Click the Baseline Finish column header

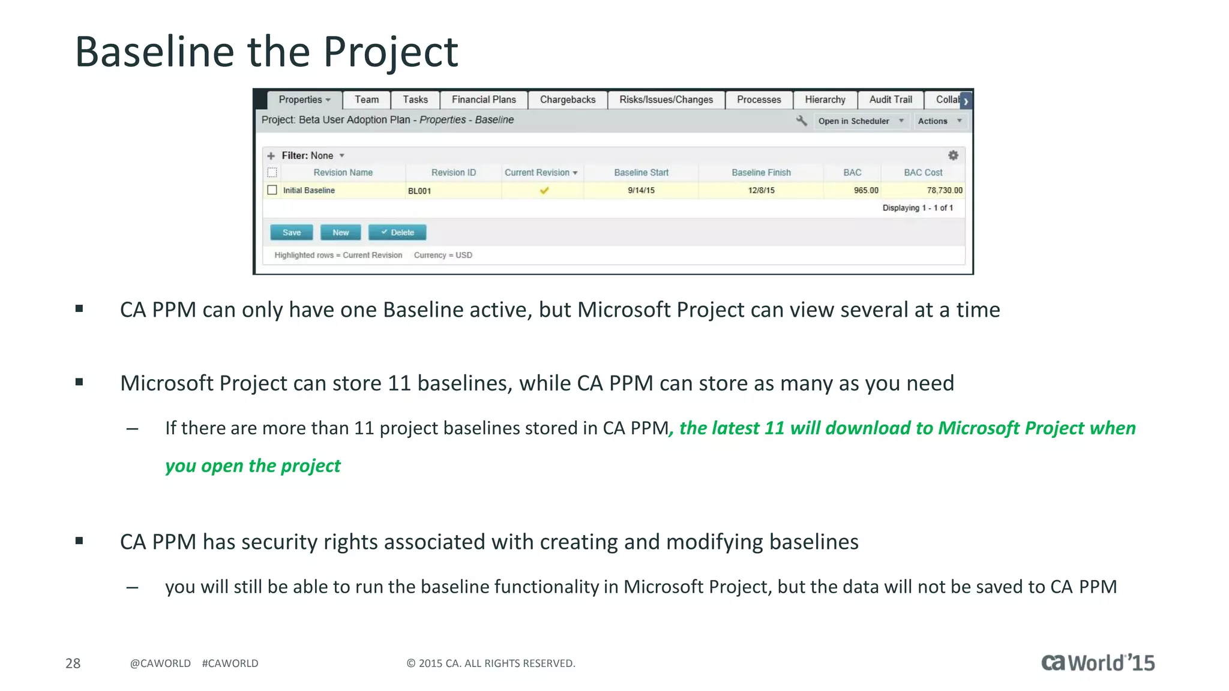(x=761, y=173)
